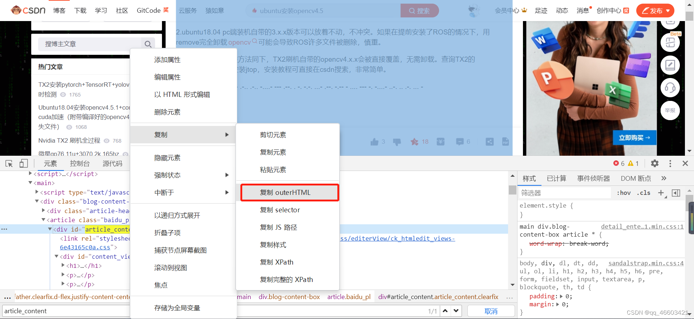Open DevTools more options kebab menu
The image size is (694, 319).
670,163
